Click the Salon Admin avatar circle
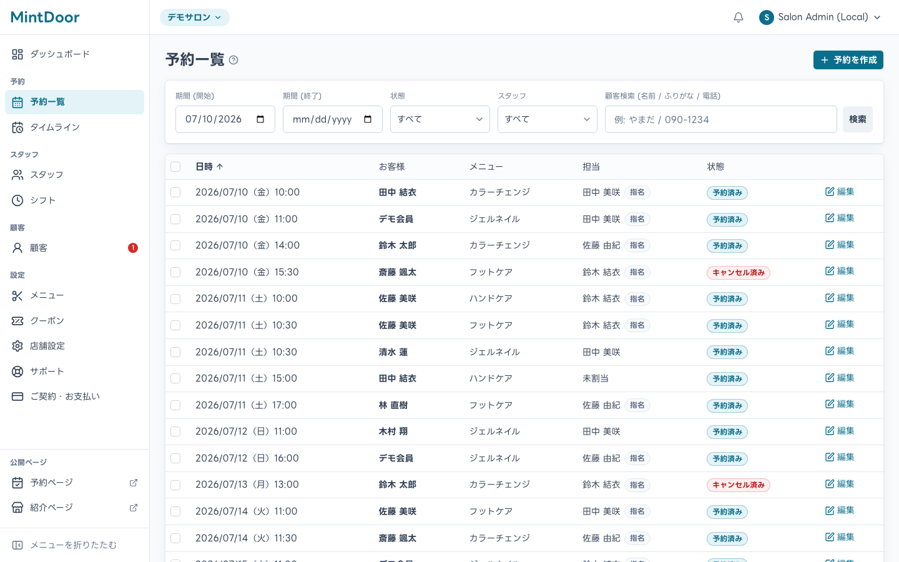Screen dimensions: 899x562 pyautogui.click(x=767, y=17)
